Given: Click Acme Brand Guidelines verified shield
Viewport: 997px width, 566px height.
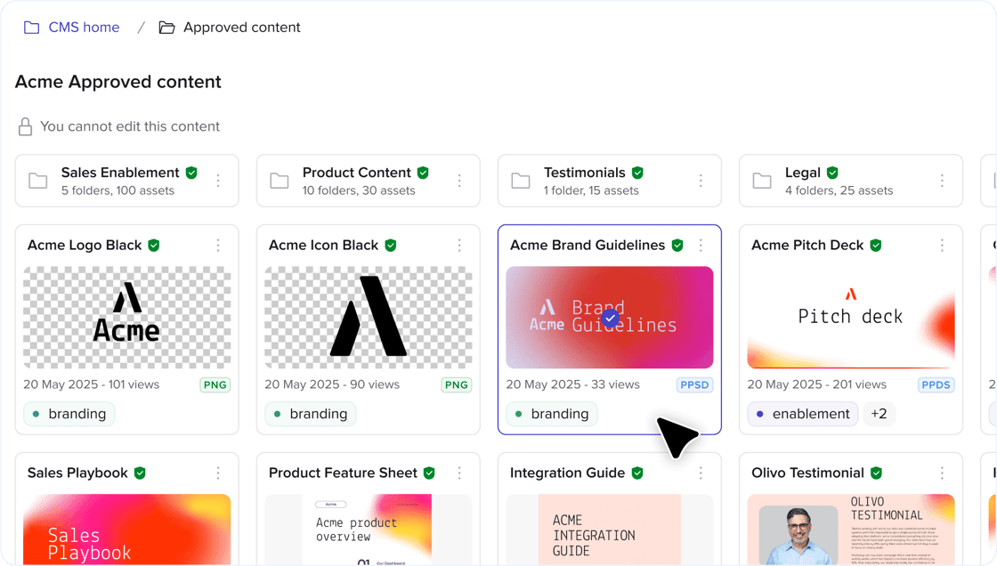Looking at the screenshot, I should click(x=677, y=245).
